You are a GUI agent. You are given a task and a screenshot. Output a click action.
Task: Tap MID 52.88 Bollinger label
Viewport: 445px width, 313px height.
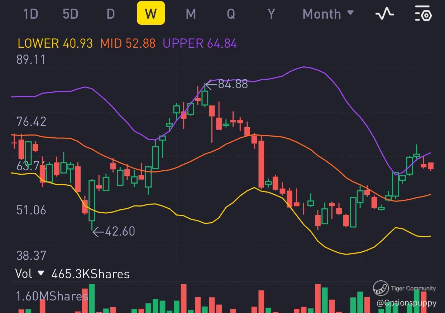(128, 43)
